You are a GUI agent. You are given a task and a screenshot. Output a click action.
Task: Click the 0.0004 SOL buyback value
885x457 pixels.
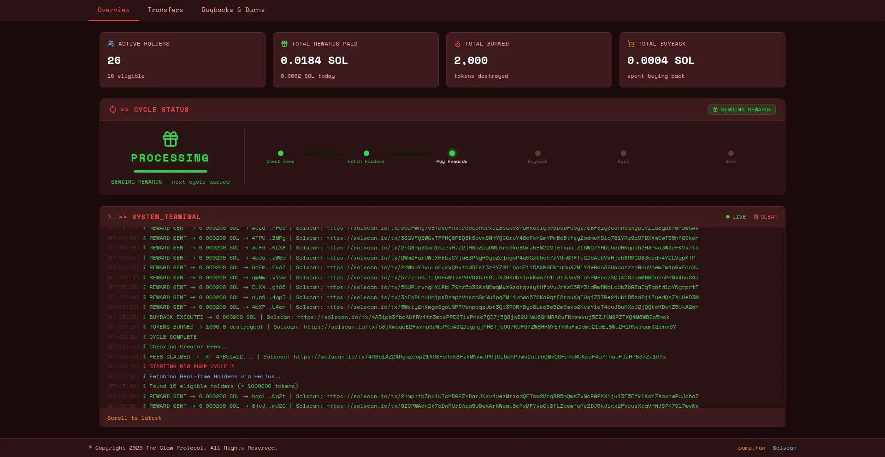pyautogui.click(x=661, y=60)
